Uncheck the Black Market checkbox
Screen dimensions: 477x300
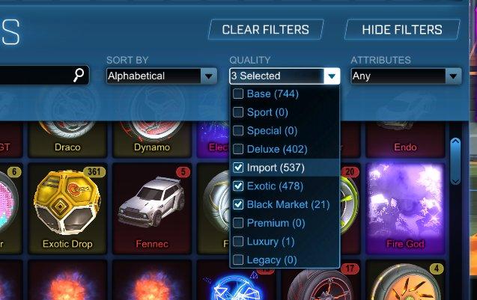click(x=238, y=204)
